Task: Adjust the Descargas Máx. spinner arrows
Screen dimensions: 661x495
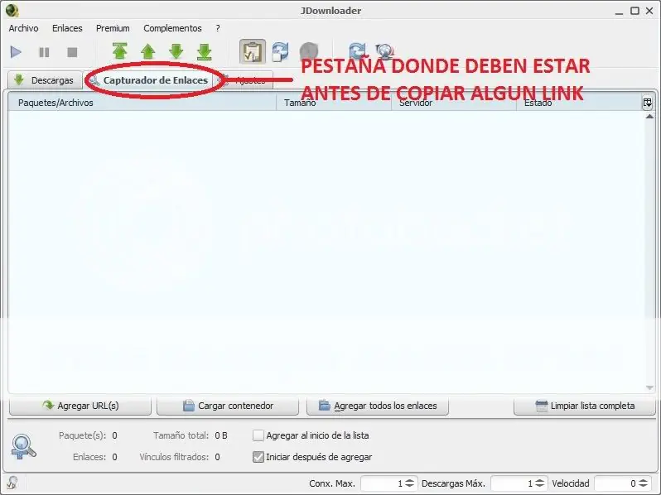Action: tap(539, 483)
